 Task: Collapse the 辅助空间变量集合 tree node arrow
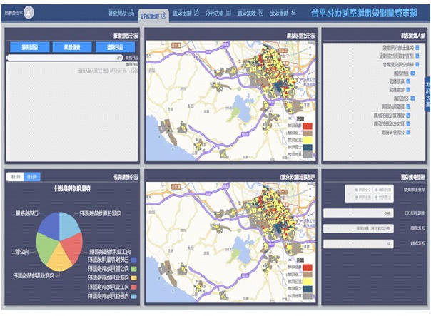coord(422,65)
